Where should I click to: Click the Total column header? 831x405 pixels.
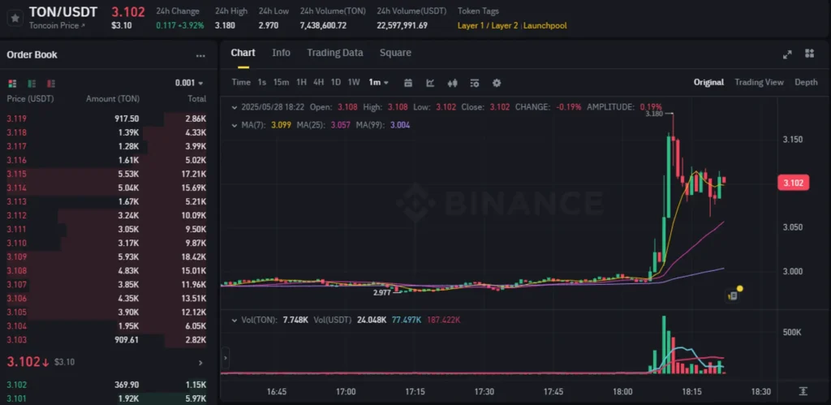[196, 99]
